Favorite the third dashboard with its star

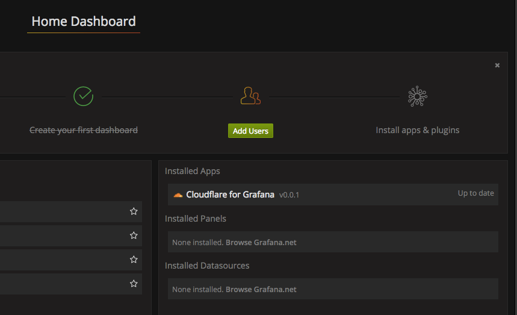tap(134, 260)
